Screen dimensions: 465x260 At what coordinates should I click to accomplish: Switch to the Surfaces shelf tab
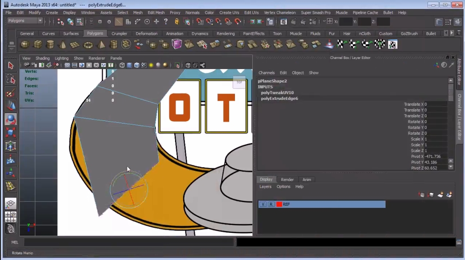coord(71,33)
